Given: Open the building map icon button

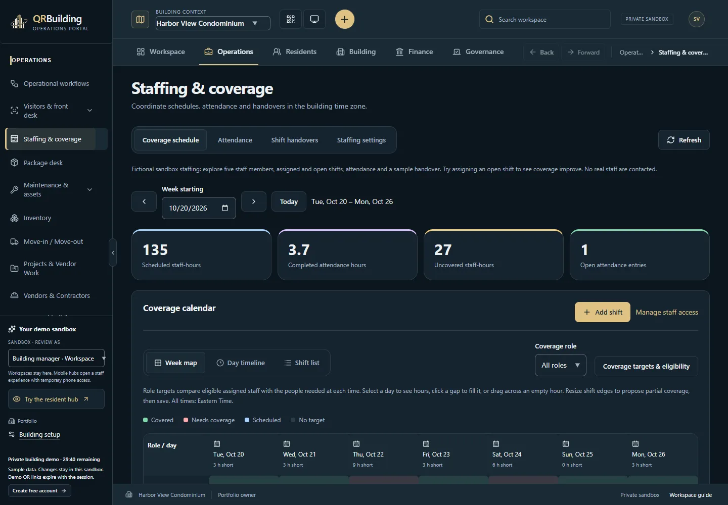Looking at the screenshot, I should [141, 19].
